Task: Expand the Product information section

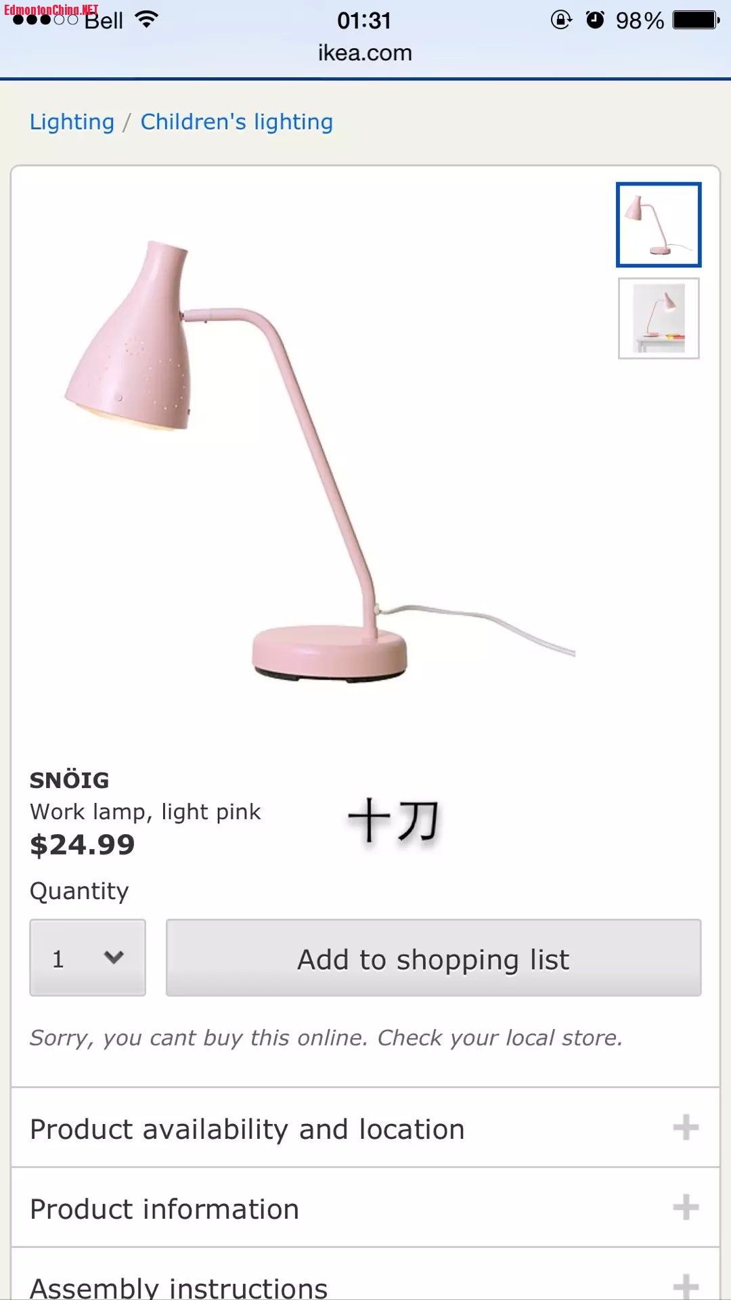Action: coord(365,1208)
